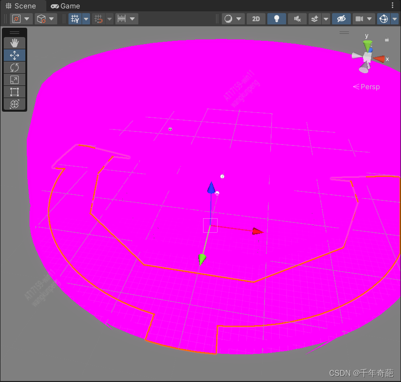The width and height of the screenshot is (401, 382).
Task: Toggle scene effects button
Action: 315,19
